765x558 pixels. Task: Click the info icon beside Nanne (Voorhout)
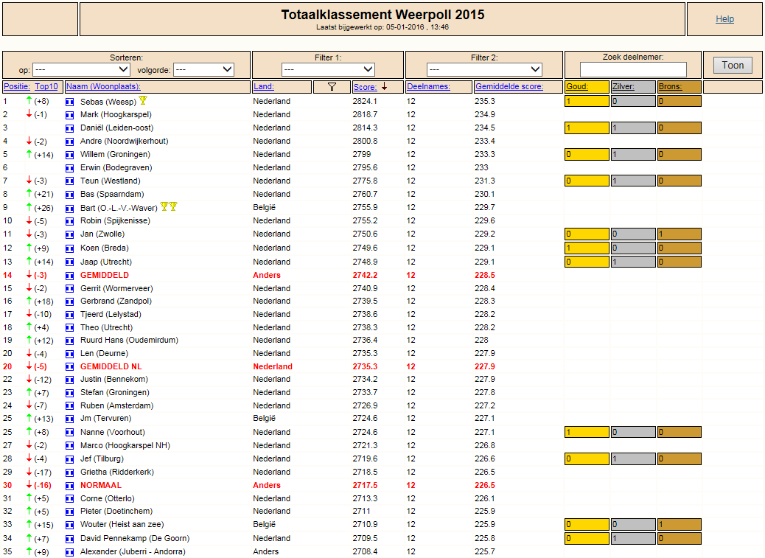click(70, 433)
